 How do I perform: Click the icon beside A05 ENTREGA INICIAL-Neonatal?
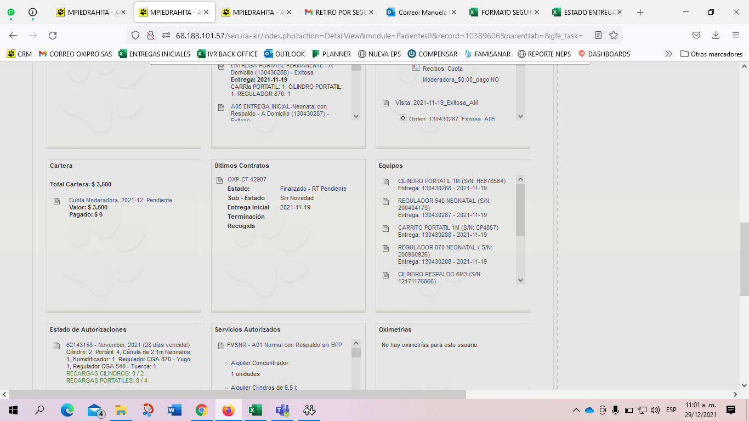click(221, 107)
